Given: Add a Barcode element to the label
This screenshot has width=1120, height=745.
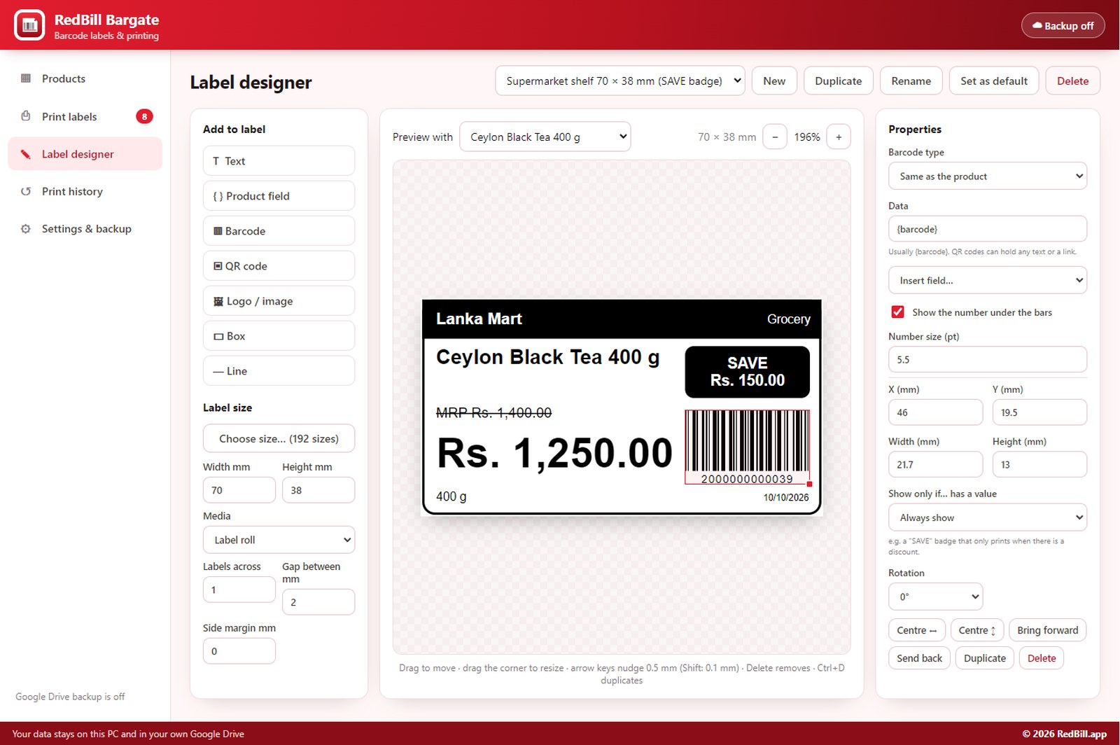Looking at the screenshot, I should (279, 231).
